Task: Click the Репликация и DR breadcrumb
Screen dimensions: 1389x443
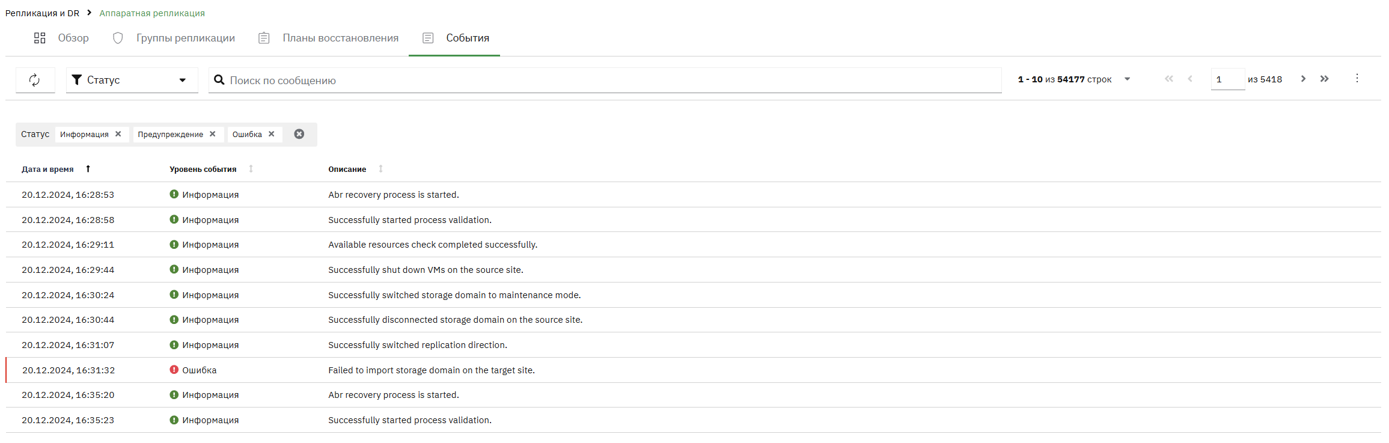Action: 42,13
